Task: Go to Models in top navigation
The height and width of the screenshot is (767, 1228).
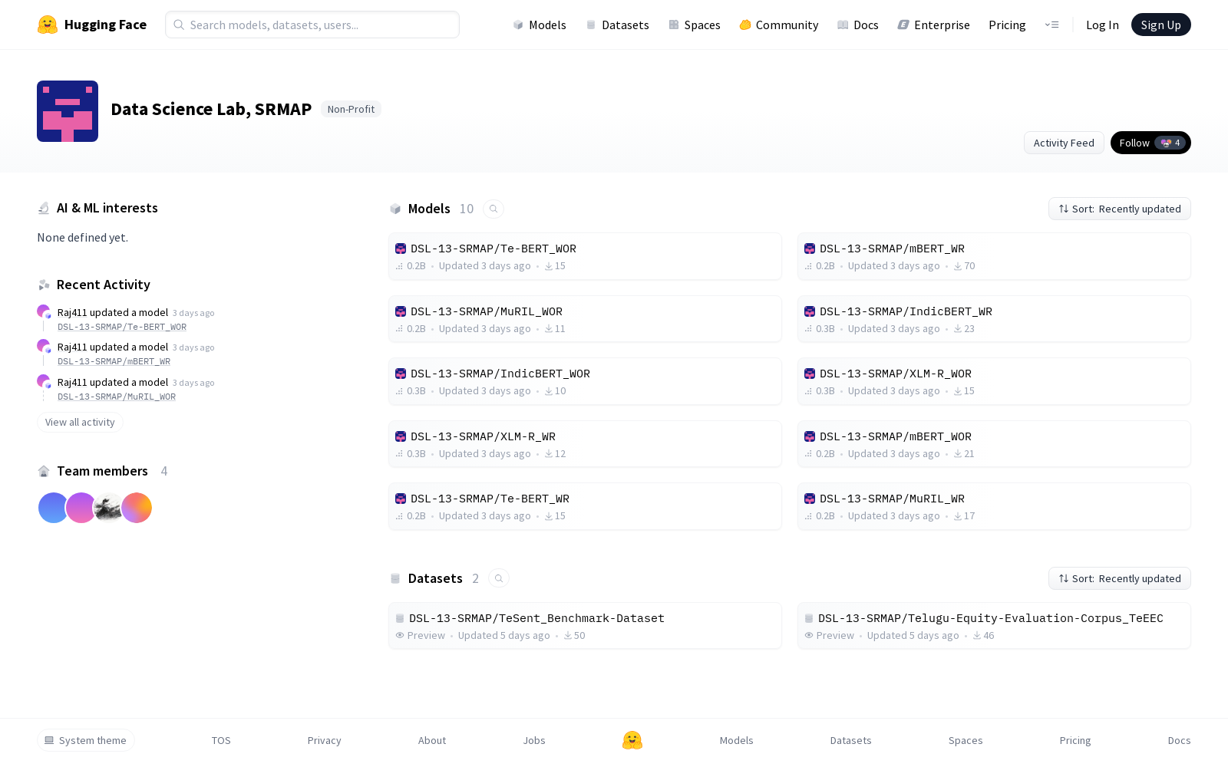Action: coord(540,25)
